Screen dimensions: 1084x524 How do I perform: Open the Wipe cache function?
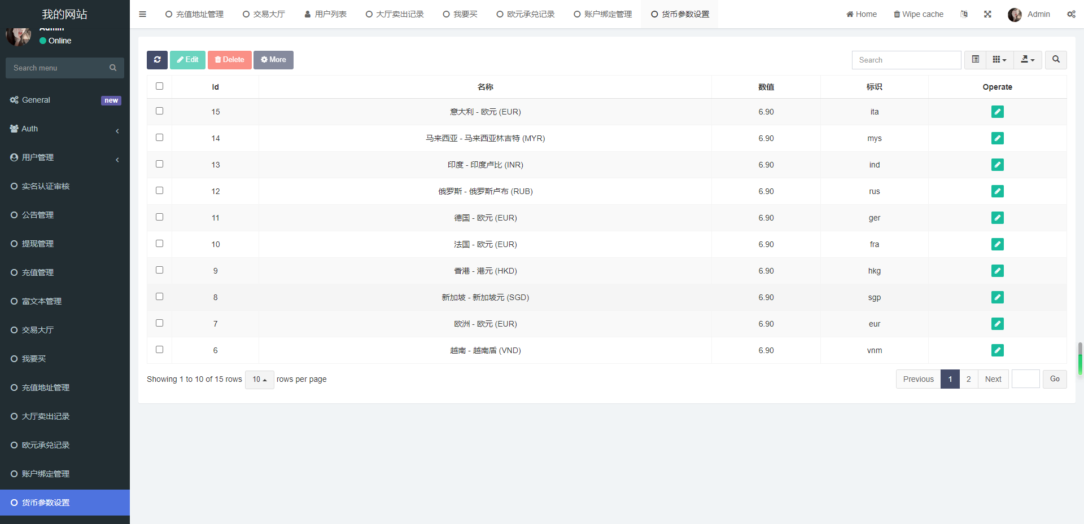click(918, 14)
